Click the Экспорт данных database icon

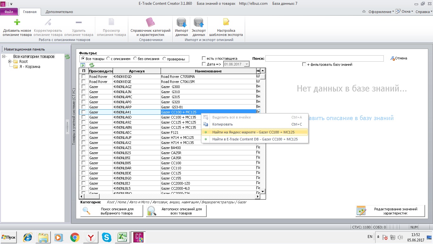(x=199, y=22)
